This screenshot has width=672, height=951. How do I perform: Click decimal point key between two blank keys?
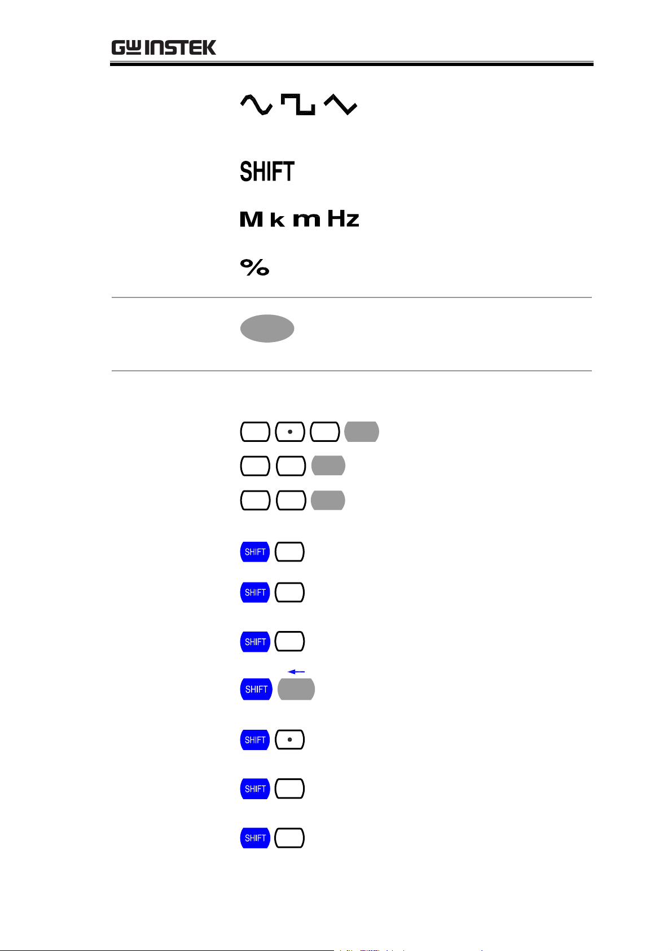pos(290,432)
